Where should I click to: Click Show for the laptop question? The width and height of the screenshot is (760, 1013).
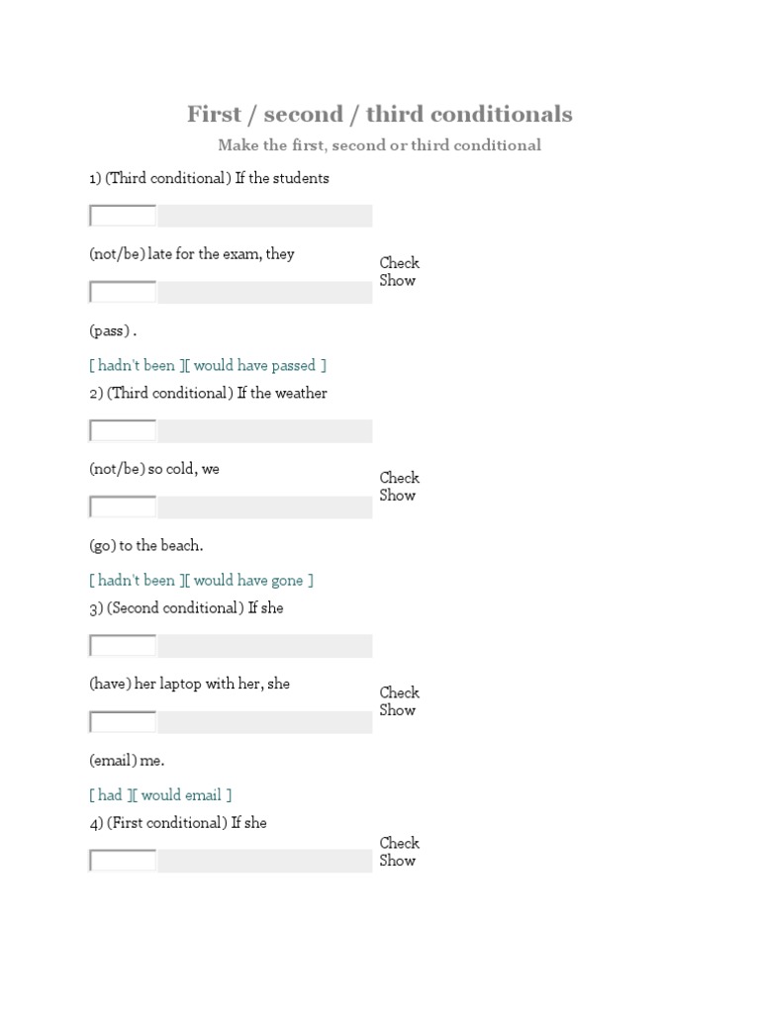point(397,709)
